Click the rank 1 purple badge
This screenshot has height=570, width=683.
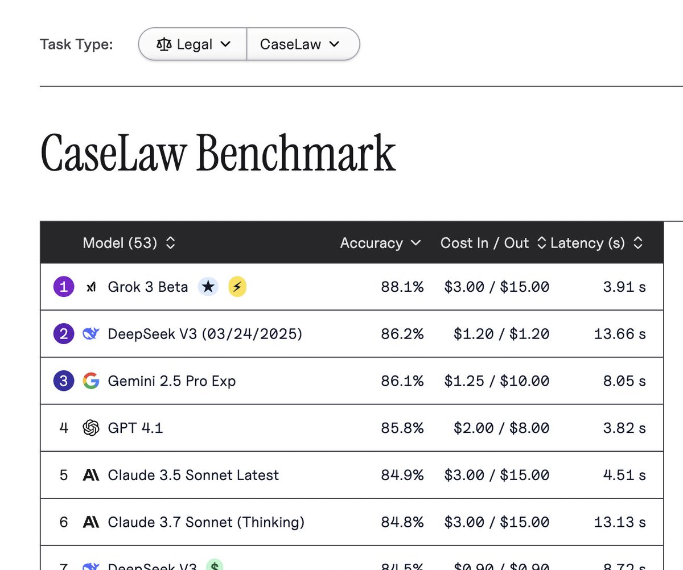tap(64, 287)
